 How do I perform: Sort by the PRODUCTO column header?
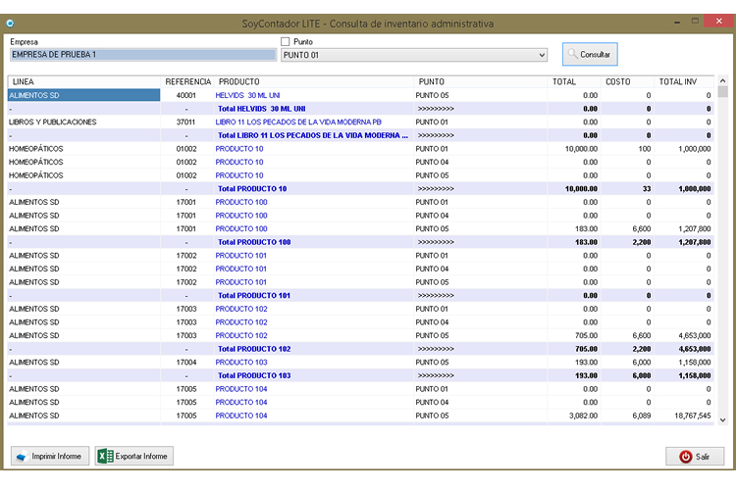314,81
